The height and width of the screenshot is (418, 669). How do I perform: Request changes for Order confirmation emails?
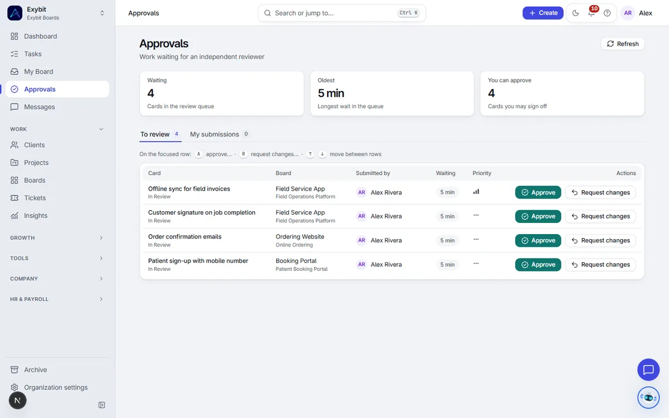click(600, 240)
